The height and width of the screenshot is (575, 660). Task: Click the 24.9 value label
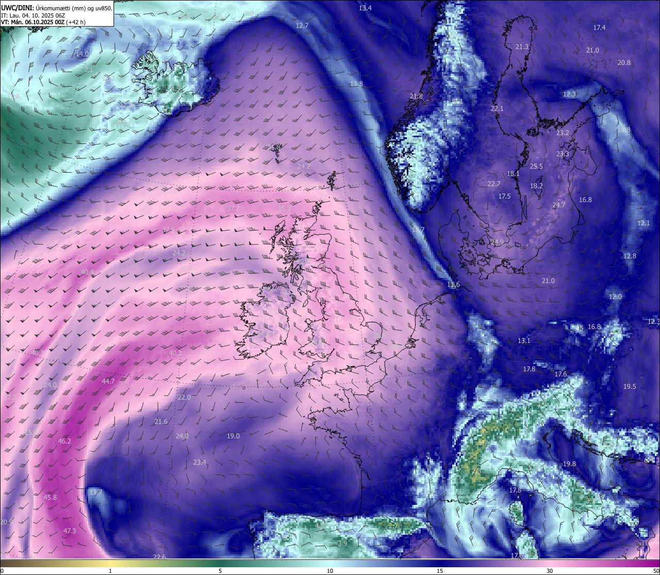(497, 242)
